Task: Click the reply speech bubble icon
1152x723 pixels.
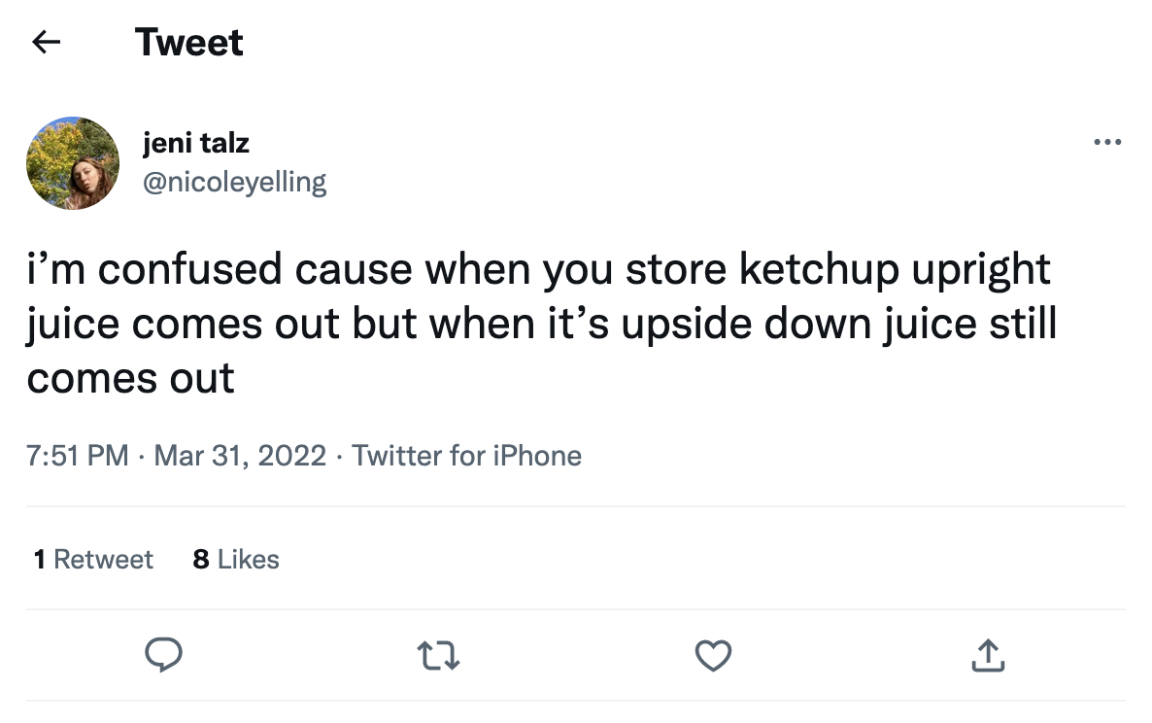Action: pyautogui.click(x=163, y=656)
